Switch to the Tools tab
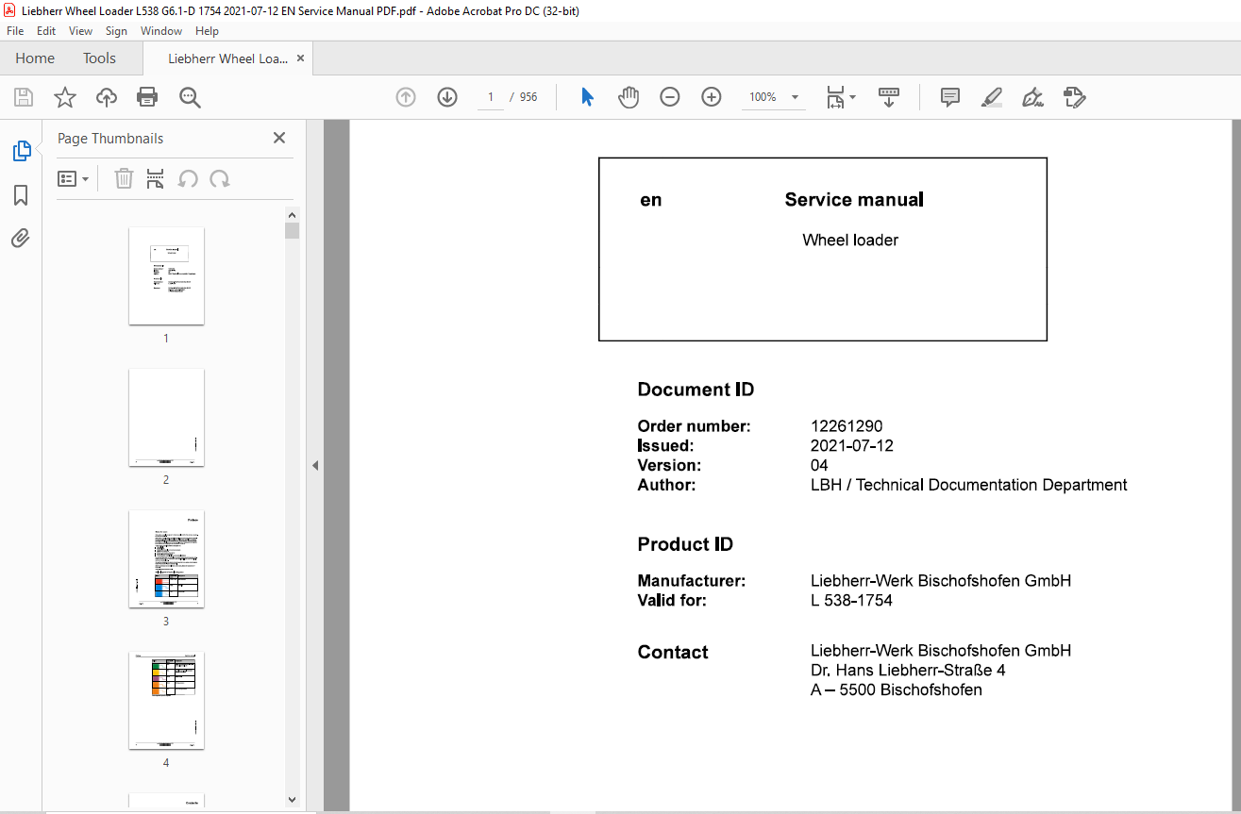 point(99,58)
